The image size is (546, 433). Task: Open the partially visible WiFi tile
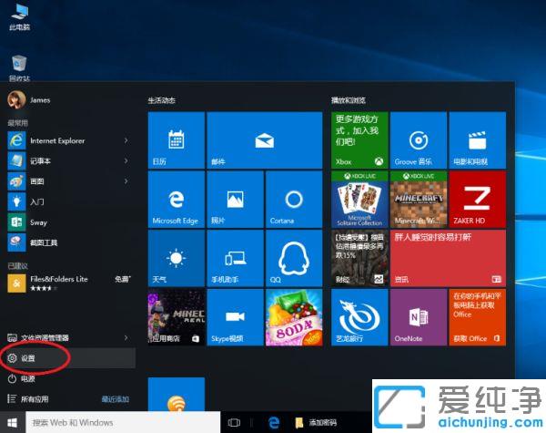(177, 394)
